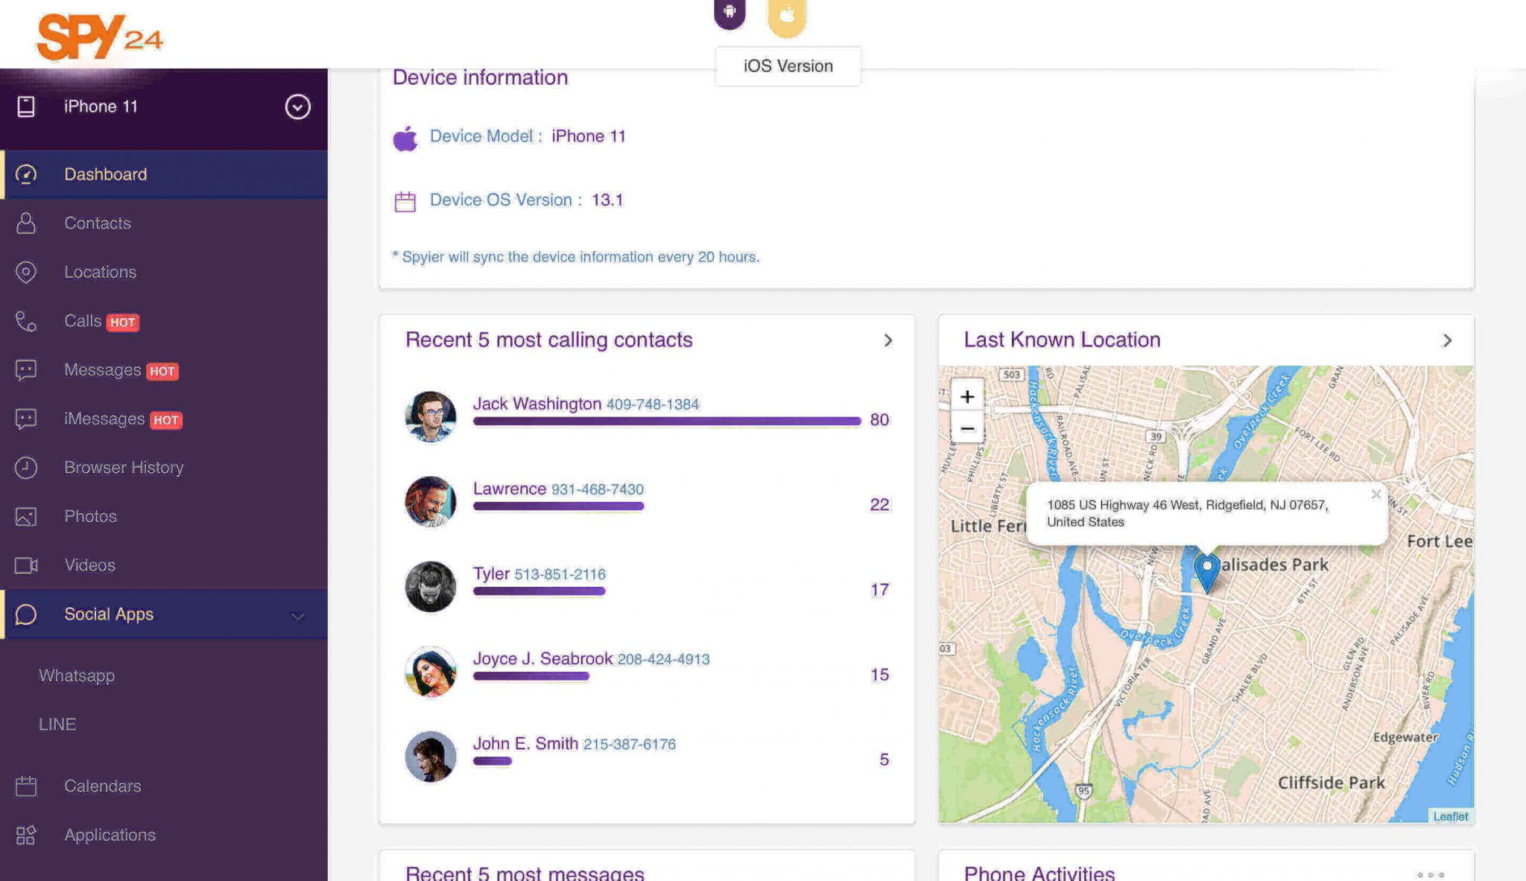Close the map address popup
1526x881 pixels.
coord(1376,494)
